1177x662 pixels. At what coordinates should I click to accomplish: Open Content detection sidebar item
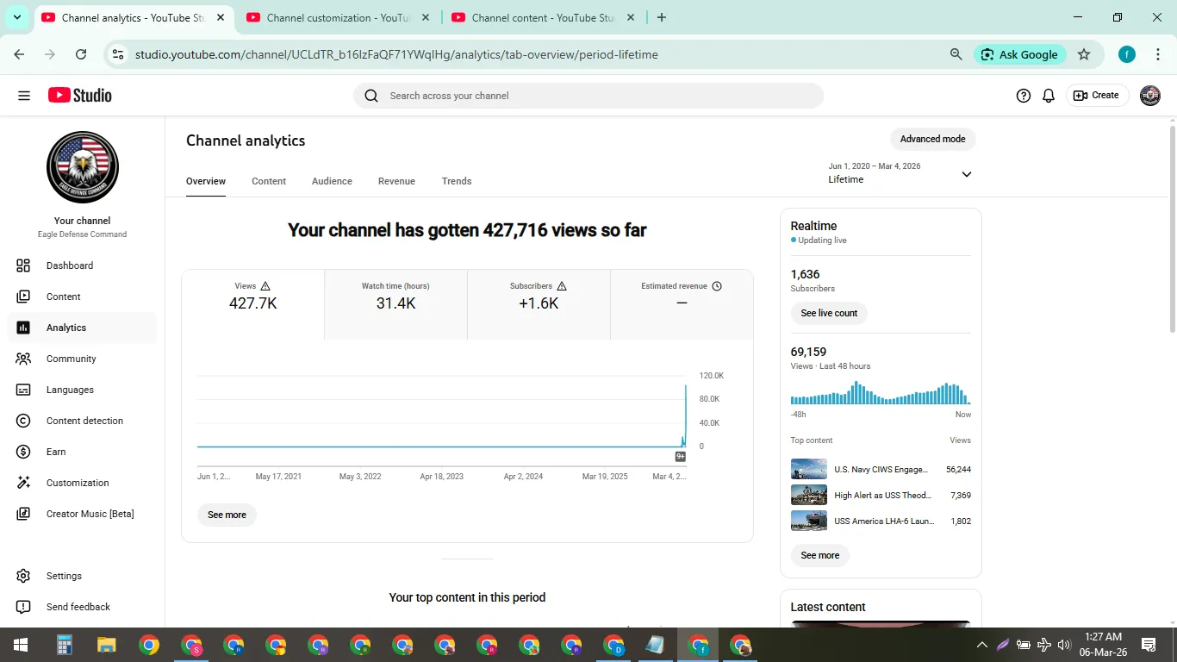coord(82,421)
